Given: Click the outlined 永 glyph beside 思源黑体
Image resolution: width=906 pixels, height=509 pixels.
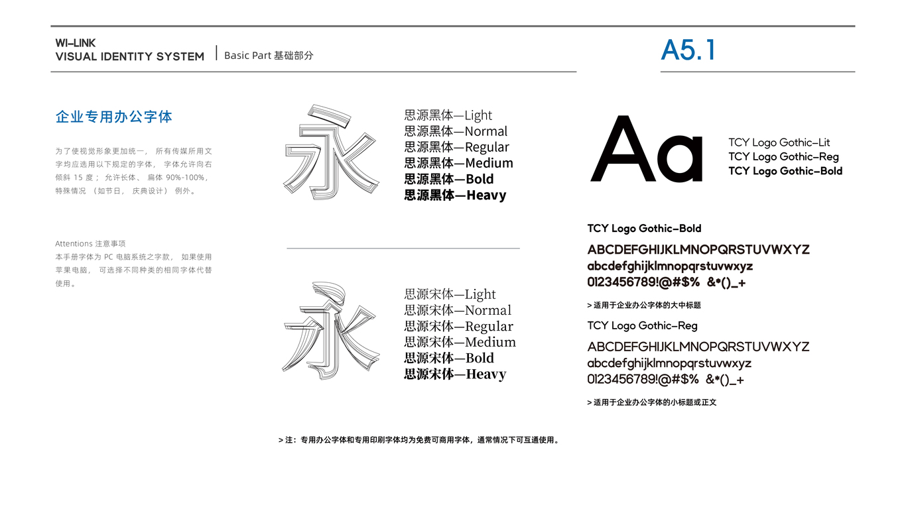Looking at the screenshot, I should (330, 152).
